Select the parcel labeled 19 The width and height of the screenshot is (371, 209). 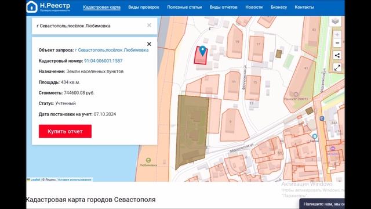pos(235,42)
